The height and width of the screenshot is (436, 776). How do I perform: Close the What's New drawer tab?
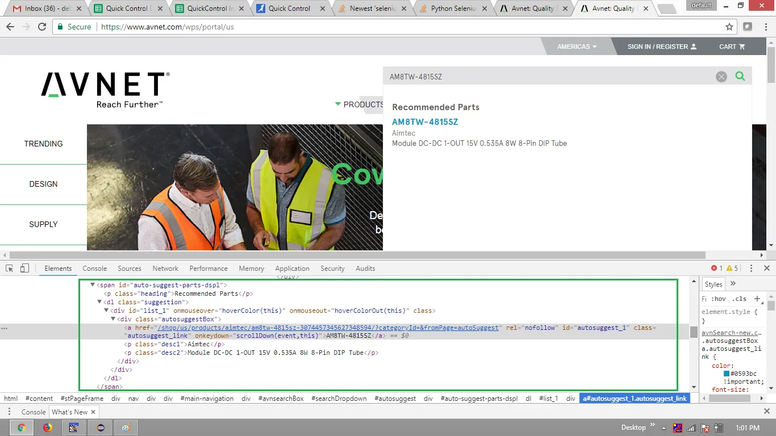[93, 412]
